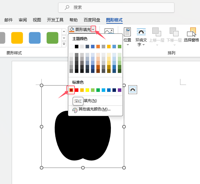Select the purple standard color swatch

tap(119, 90)
